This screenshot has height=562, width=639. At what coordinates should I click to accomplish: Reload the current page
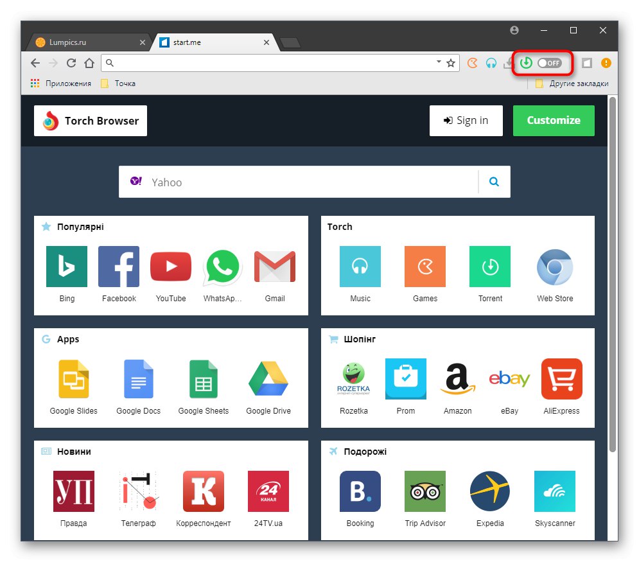click(71, 63)
